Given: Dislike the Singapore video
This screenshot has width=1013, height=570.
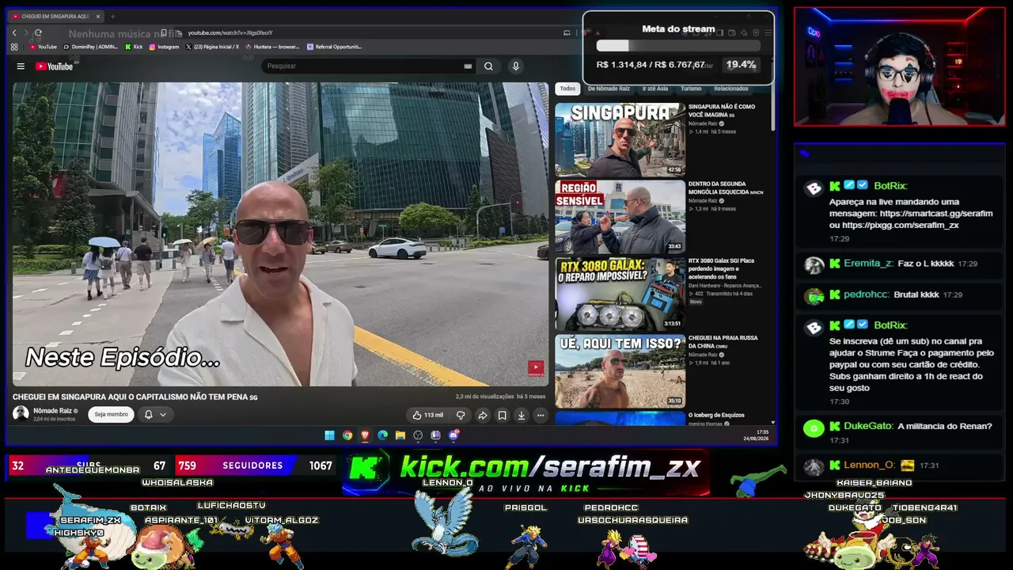Looking at the screenshot, I should point(461,415).
